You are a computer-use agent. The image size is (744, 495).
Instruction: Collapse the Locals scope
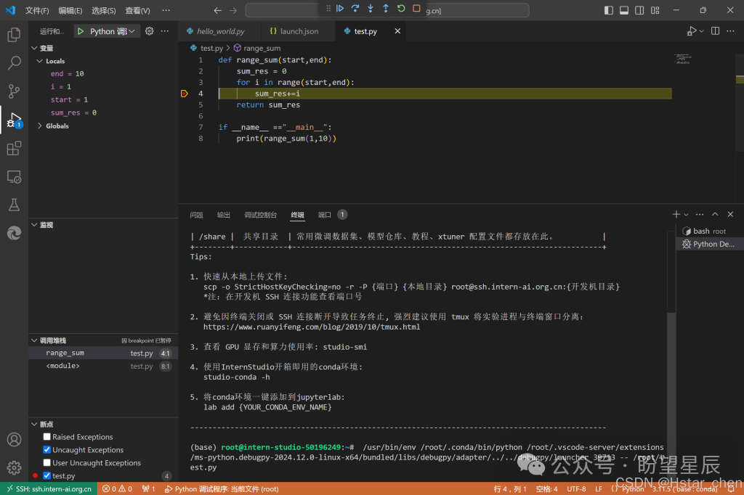pyautogui.click(x=40, y=61)
